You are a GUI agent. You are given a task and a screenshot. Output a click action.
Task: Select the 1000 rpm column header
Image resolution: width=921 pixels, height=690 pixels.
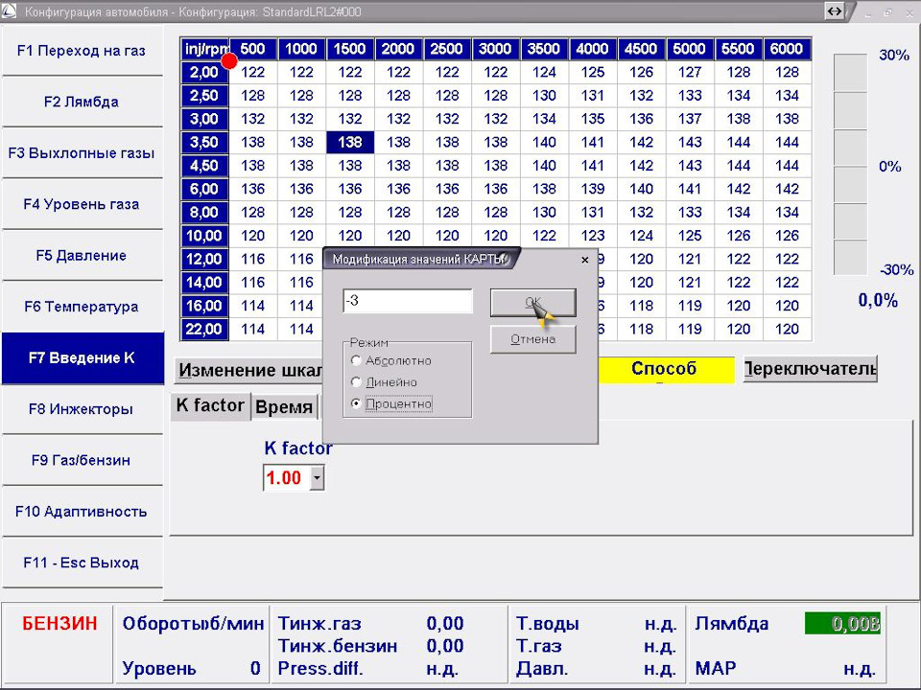pyautogui.click(x=301, y=49)
